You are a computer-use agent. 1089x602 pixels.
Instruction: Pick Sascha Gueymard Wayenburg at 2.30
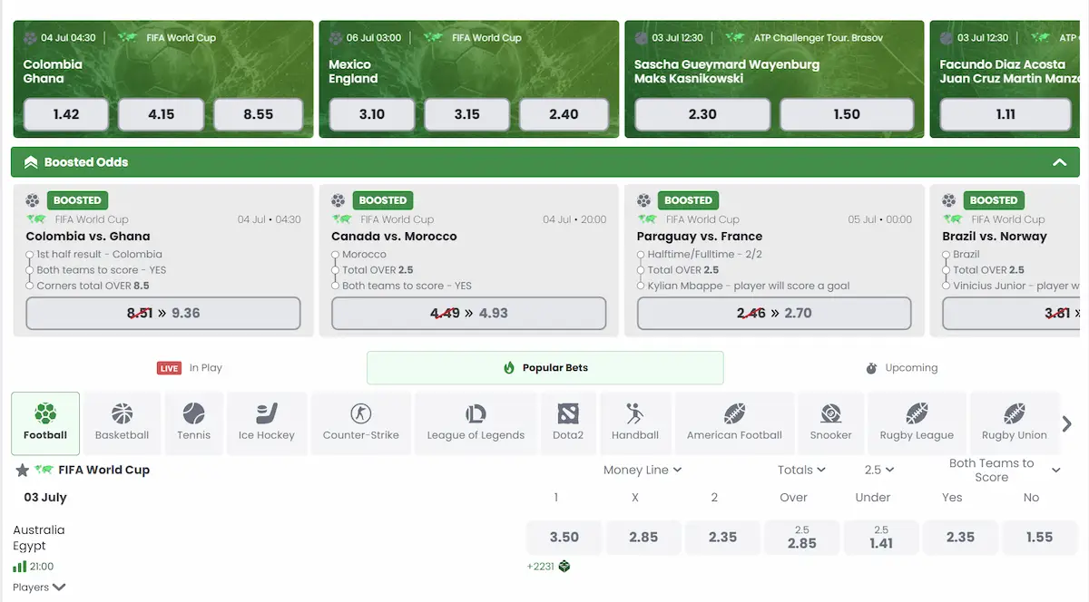(x=702, y=115)
